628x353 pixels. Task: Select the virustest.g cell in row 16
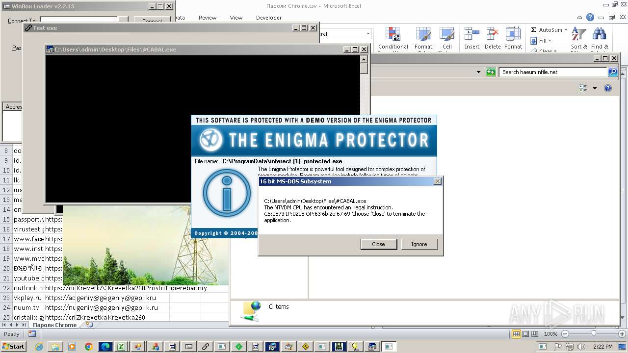pyautogui.click(x=28, y=229)
